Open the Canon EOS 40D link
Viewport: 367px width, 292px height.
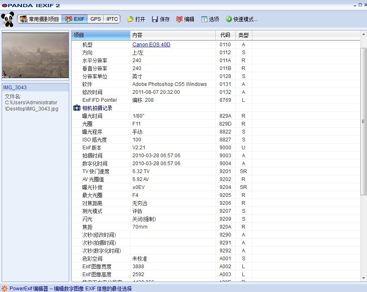(151, 45)
